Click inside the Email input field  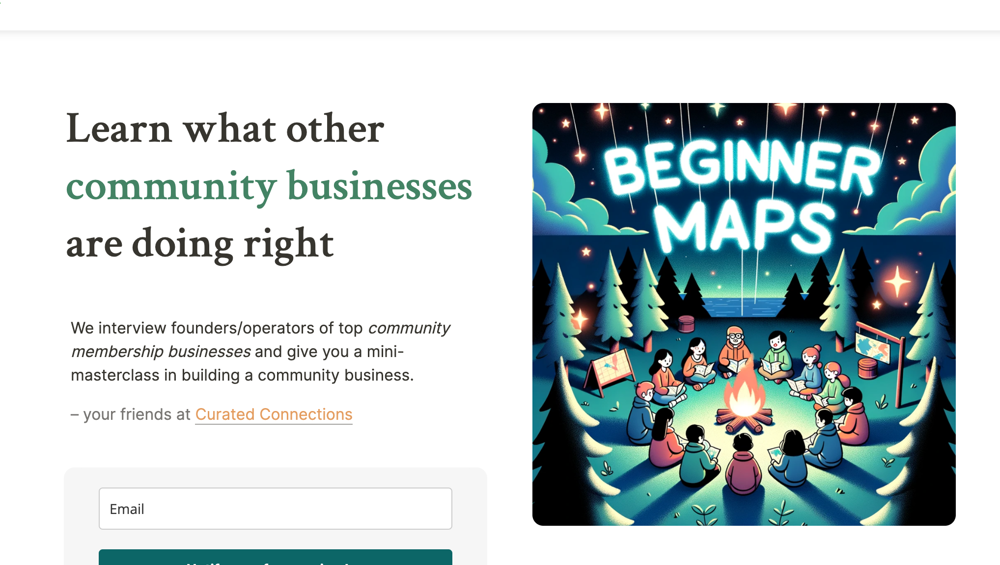[275, 509]
